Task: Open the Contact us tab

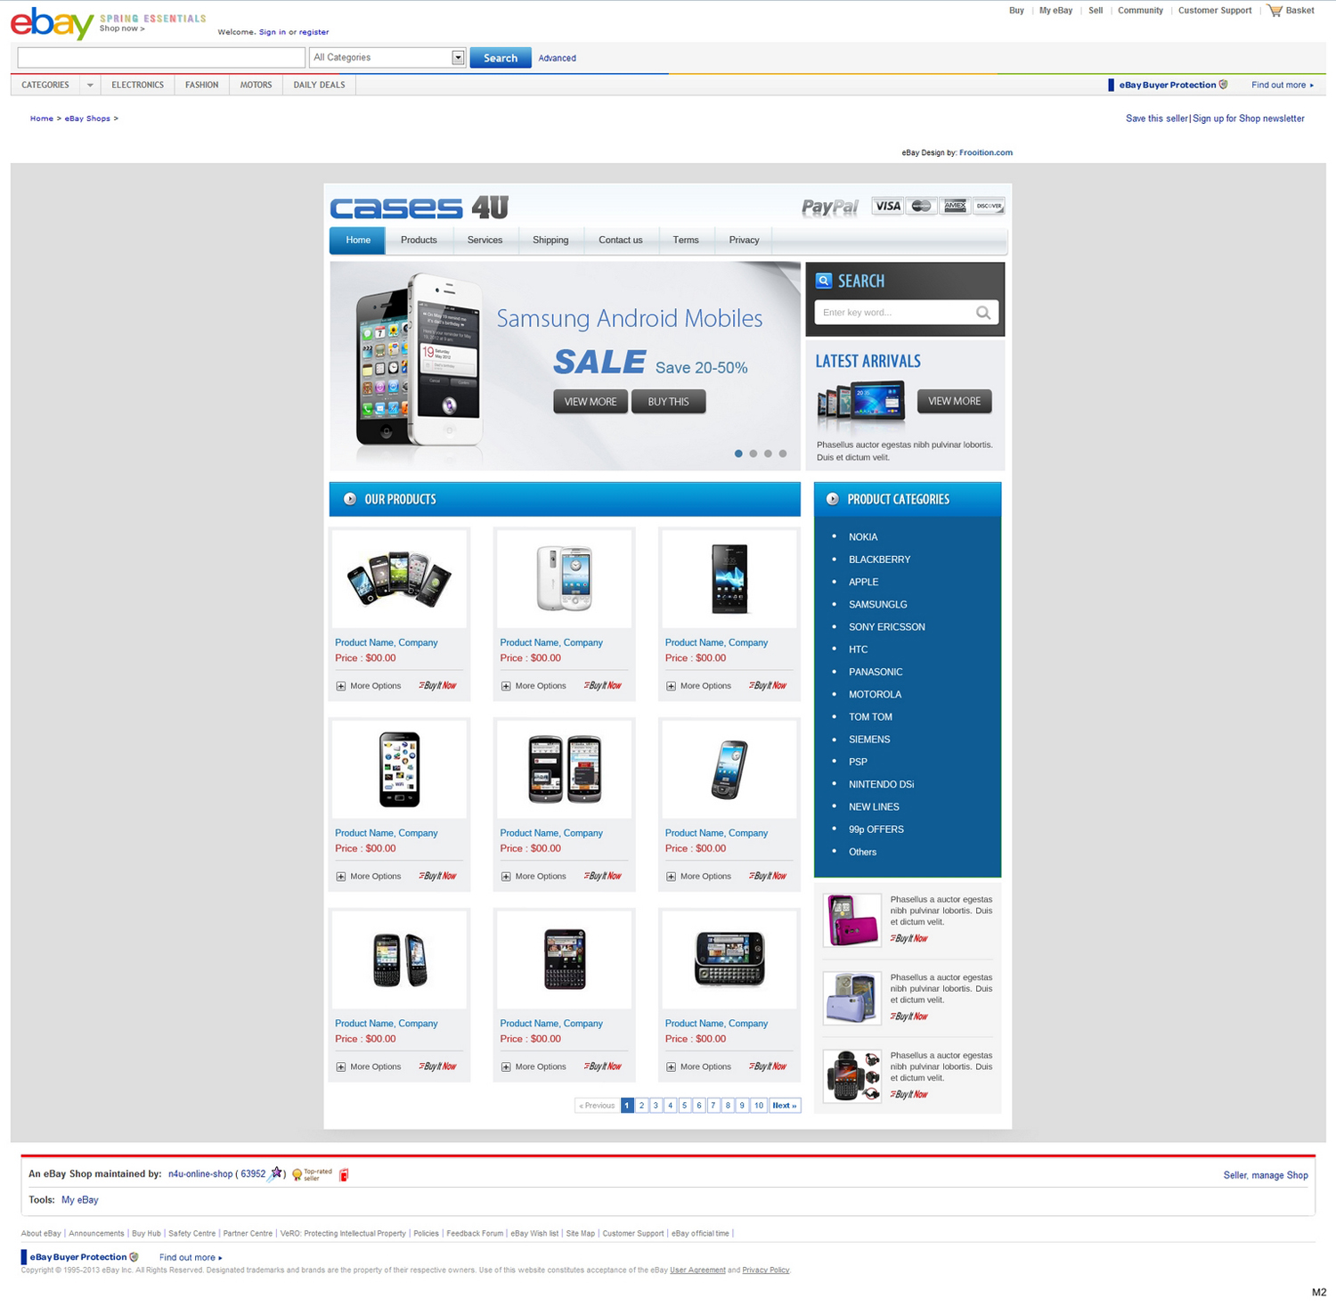Action: tap(621, 241)
